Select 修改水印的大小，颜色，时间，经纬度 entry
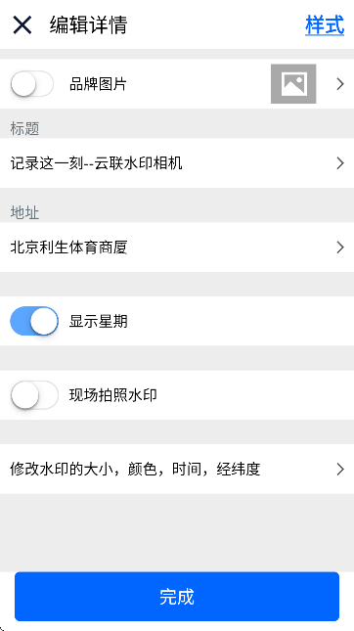The image size is (354, 631). [177, 469]
